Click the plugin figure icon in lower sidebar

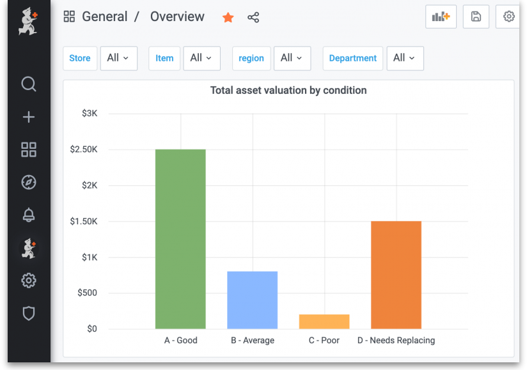pyautogui.click(x=29, y=248)
